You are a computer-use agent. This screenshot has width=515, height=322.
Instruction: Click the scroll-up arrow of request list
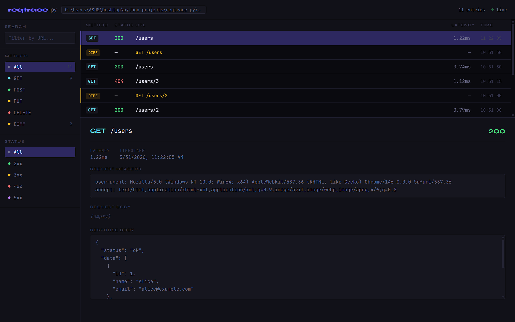coord(513,21)
